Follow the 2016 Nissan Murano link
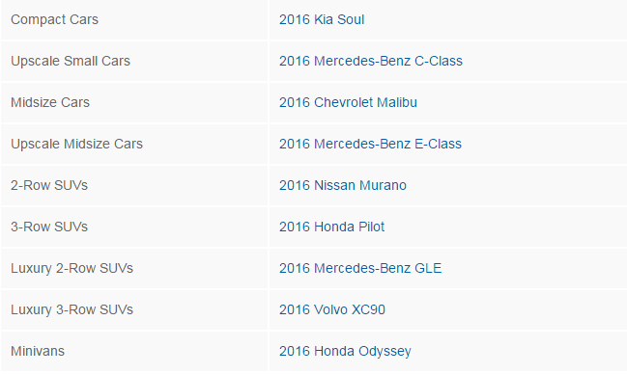The height and width of the screenshot is (374, 627). pos(343,186)
